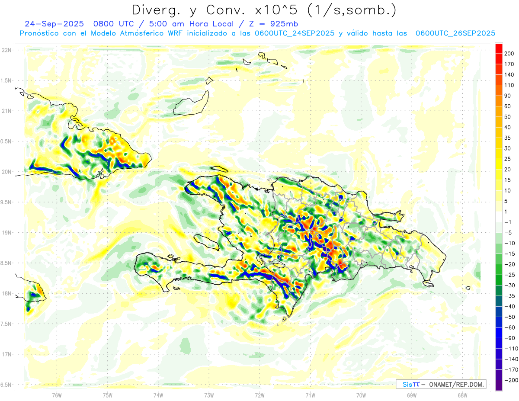Click legend value '90'
Screen dimensions: 519x401
[x=508, y=96]
